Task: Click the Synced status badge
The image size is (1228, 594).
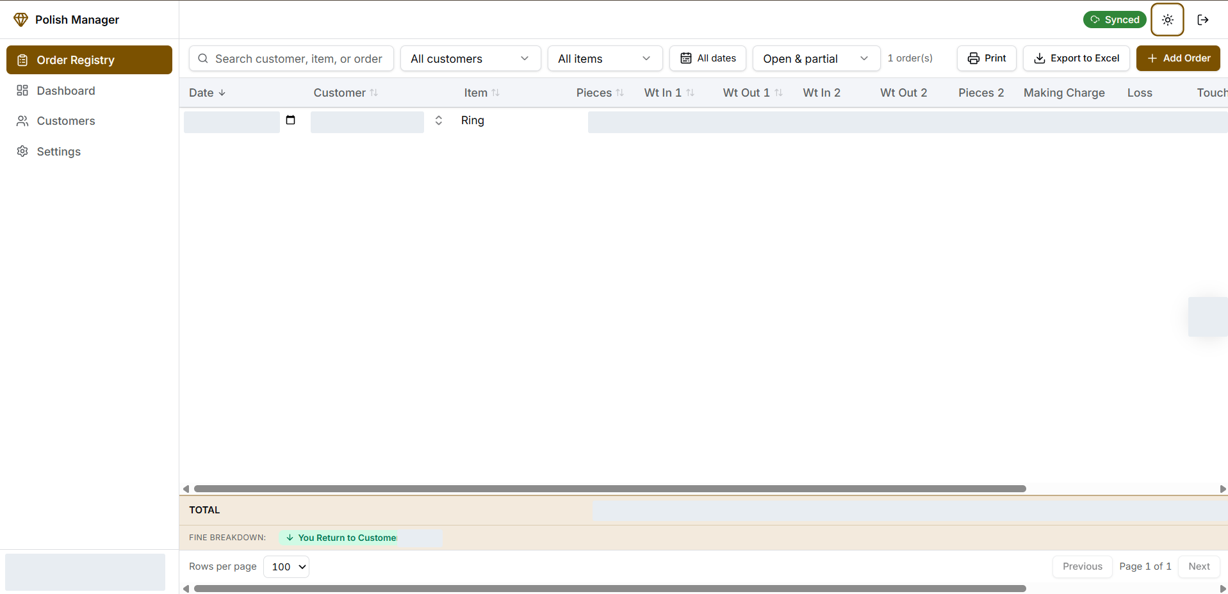Action: click(x=1115, y=20)
